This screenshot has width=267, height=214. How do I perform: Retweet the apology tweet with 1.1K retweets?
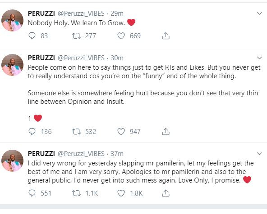coord(77,193)
